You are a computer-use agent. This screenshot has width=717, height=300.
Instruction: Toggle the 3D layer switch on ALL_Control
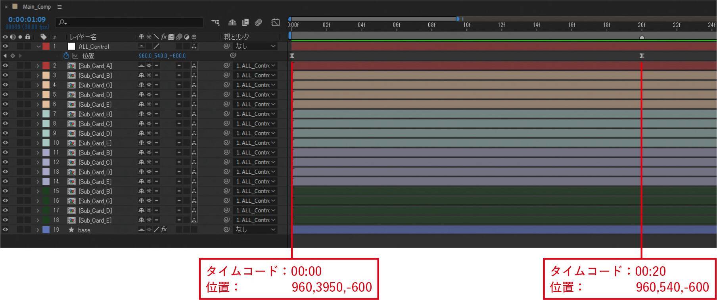click(194, 46)
